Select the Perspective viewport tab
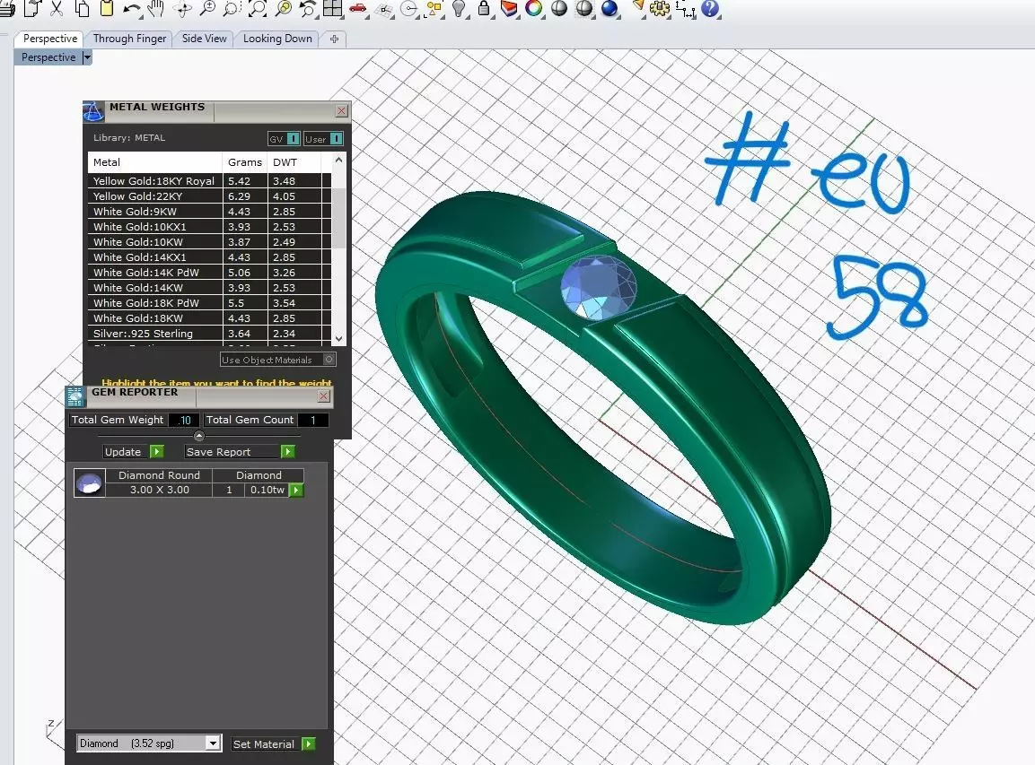1035x765 pixels. coord(50,39)
